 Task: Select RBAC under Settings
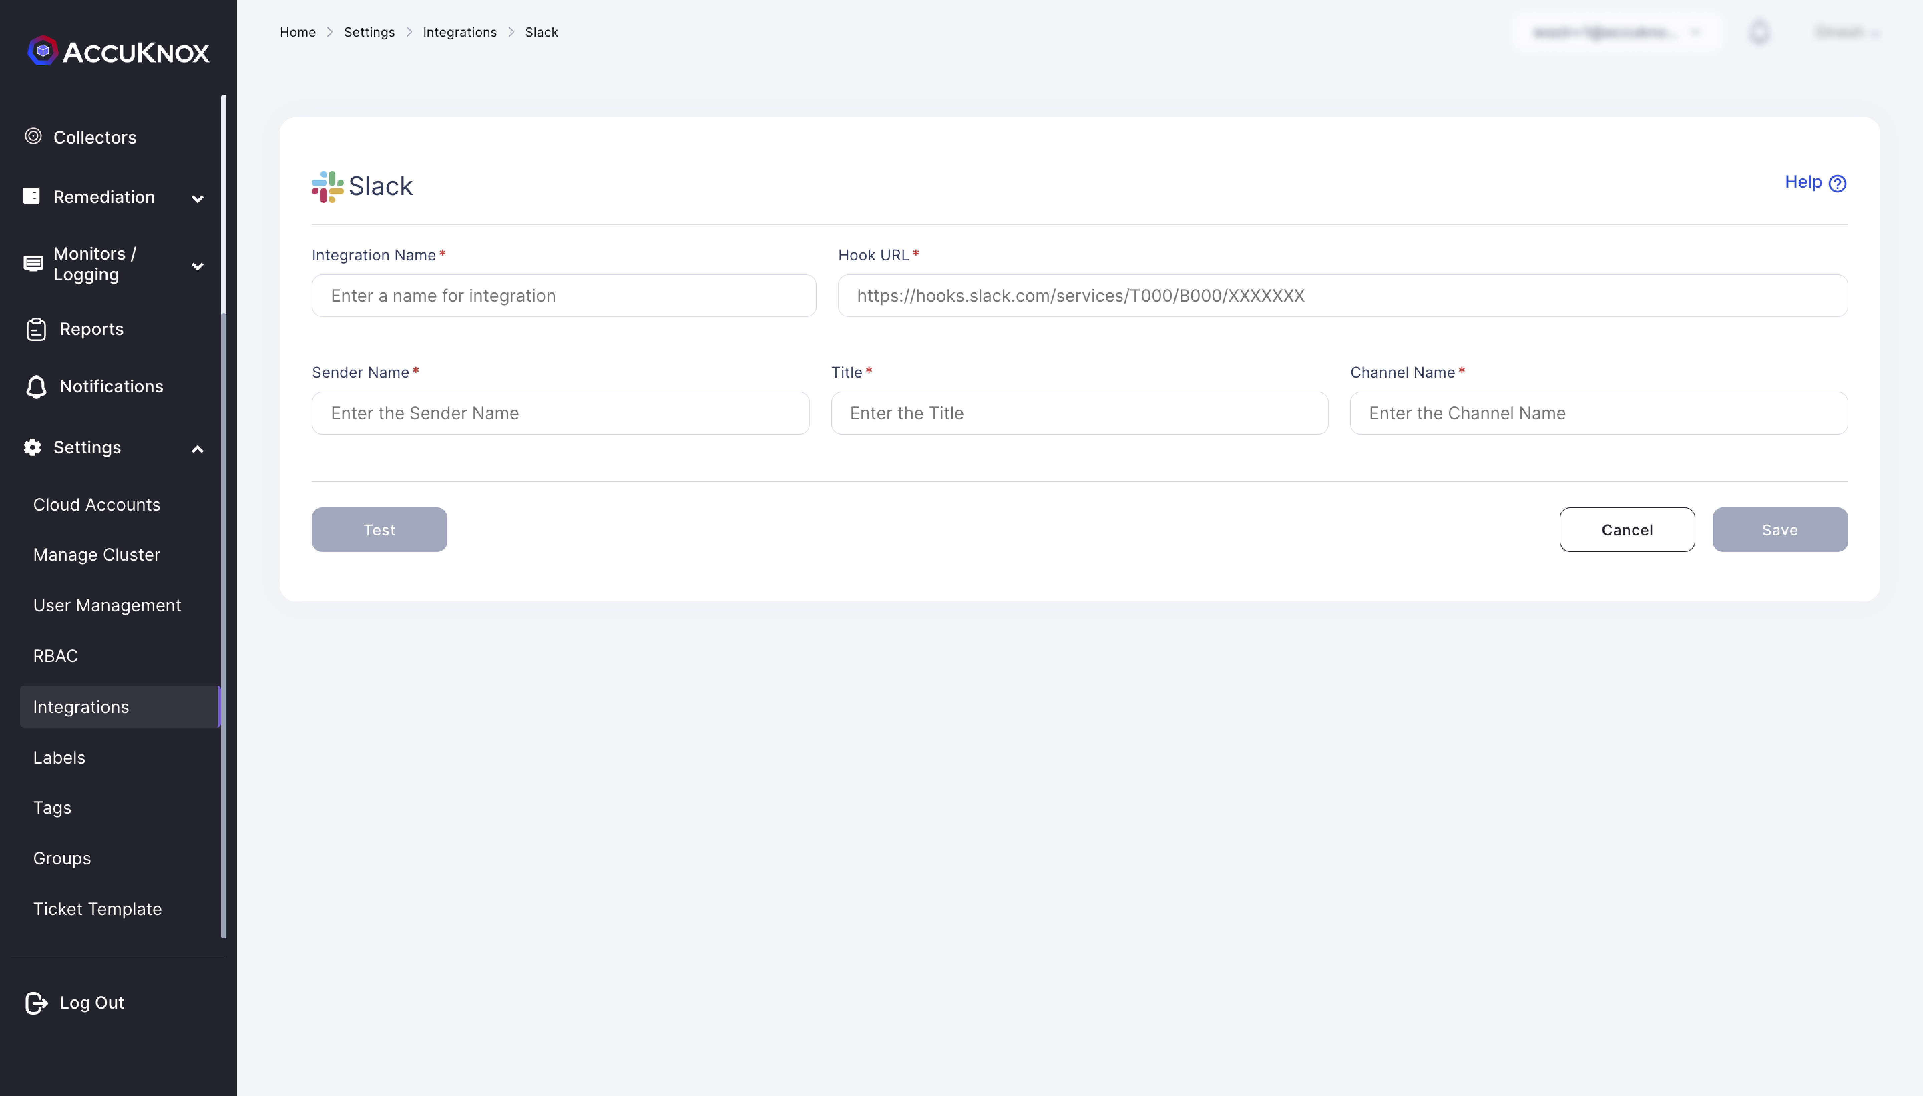pos(56,656)
